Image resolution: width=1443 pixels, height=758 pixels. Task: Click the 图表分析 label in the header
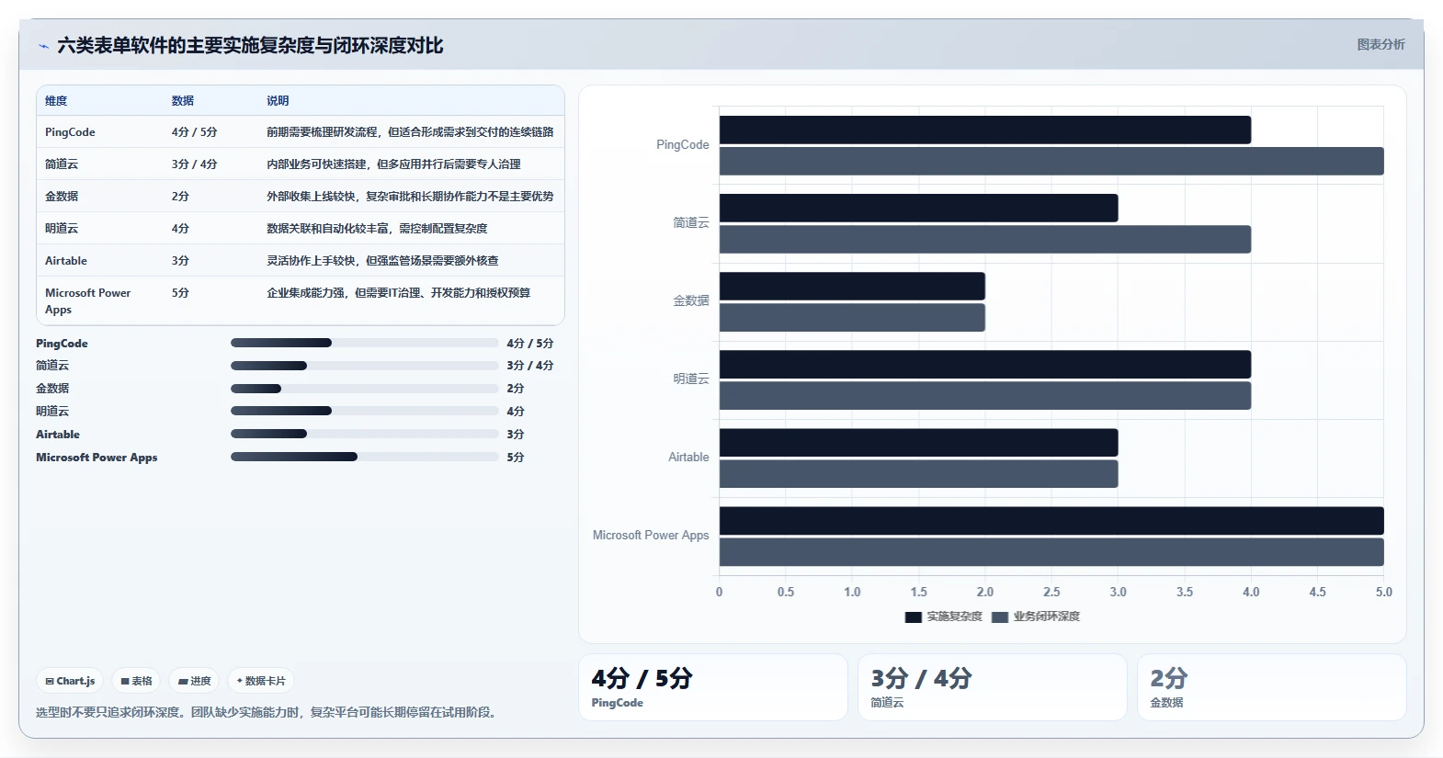pyautogui.click(x=1381, y=44)
